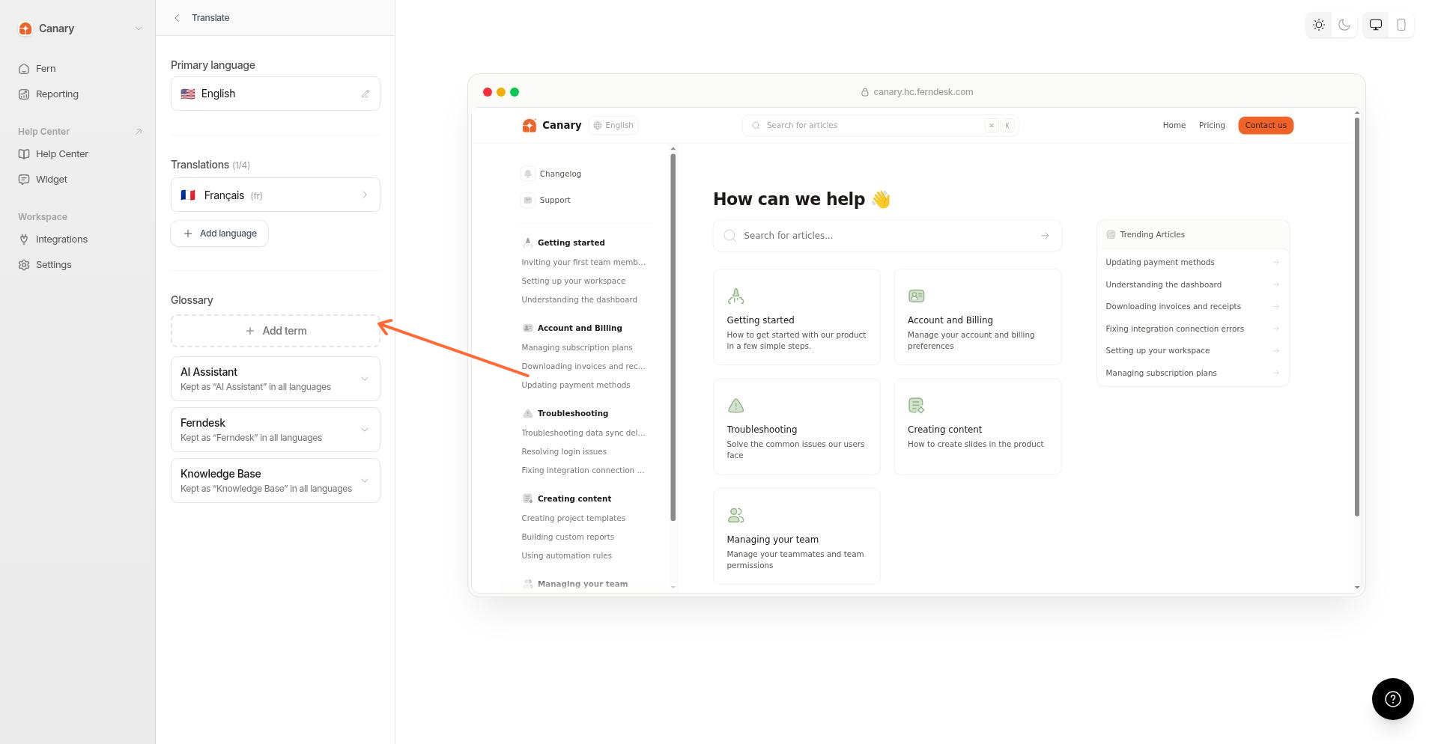Click the preview page vertical scrollbar

(x=1357, y=317)
